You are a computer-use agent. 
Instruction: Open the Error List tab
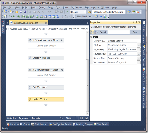(x=13, y=124)
